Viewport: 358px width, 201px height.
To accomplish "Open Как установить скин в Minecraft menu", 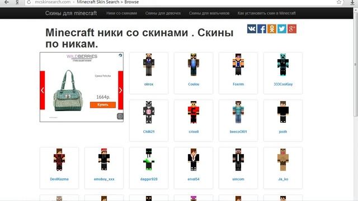I will point(266,13).
